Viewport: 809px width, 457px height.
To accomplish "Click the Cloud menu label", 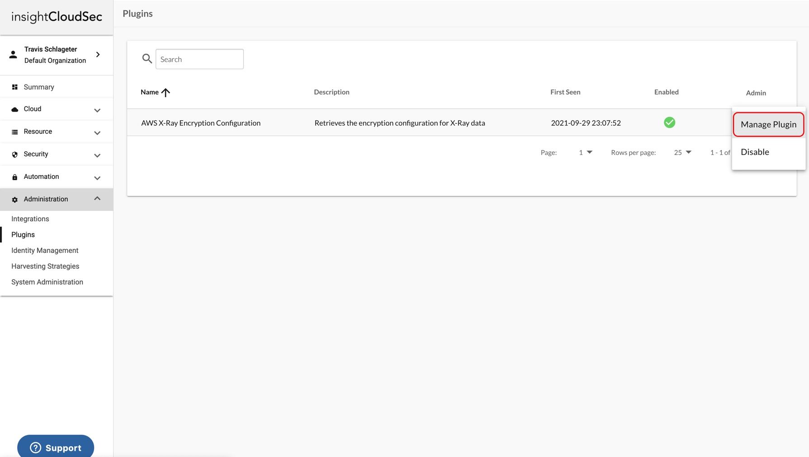I will (x=33, y=109).
